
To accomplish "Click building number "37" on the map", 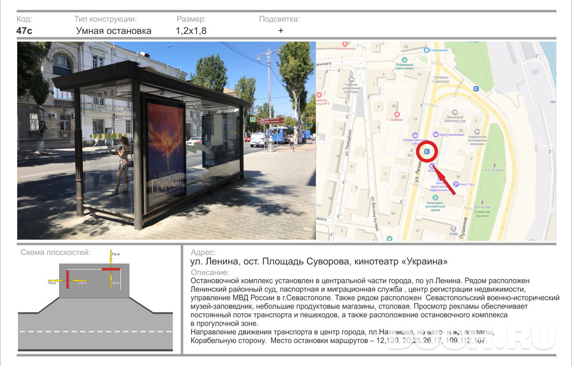I will click(418, 231).
